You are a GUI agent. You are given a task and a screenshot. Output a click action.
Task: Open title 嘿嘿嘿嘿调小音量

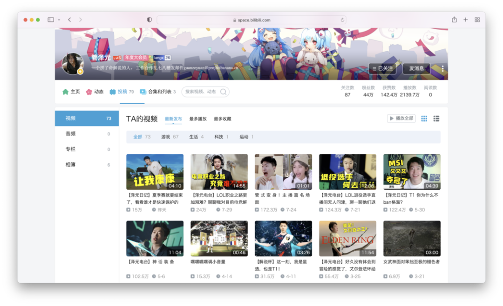[208, 262]
